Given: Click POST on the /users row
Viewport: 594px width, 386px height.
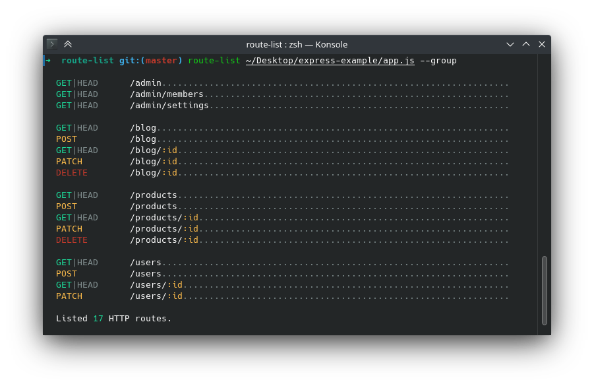Looking at the screenshot, I should pyautogui.click(x=67, y=274).
